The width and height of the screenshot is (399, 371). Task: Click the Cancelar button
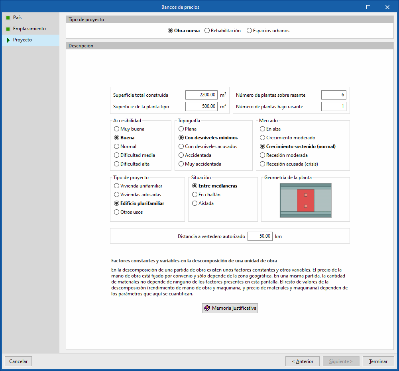[18, 361]
